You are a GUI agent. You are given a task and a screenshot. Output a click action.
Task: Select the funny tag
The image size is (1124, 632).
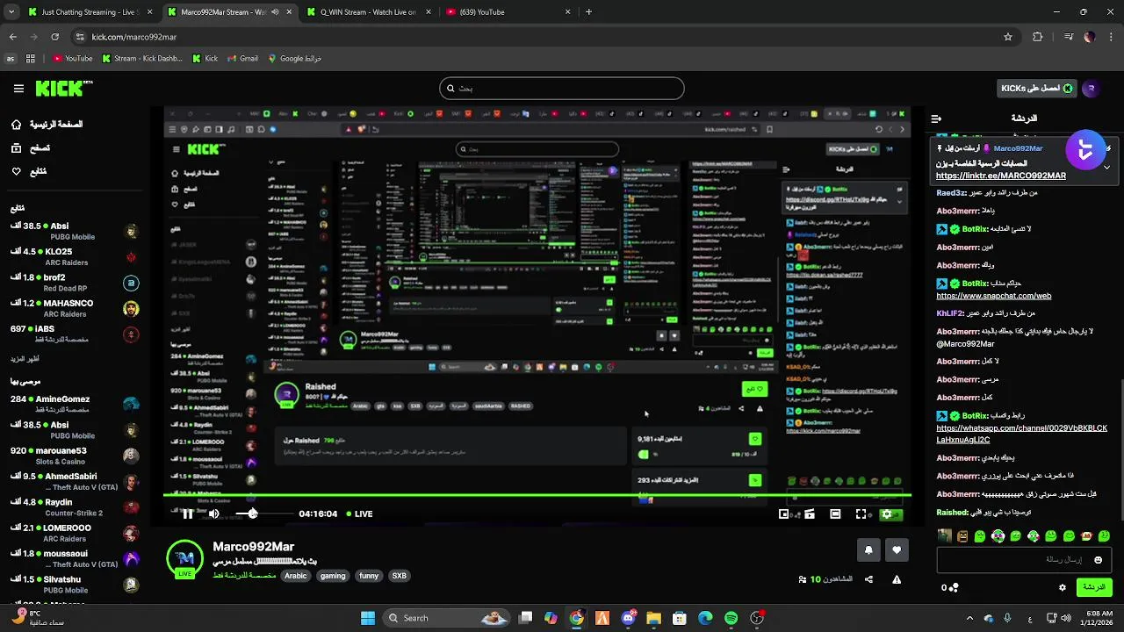point(369,576)
